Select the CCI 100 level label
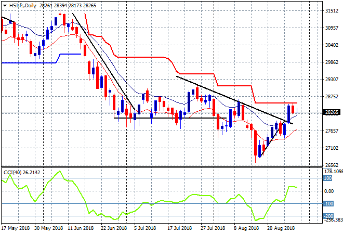This screenshot has width=343, height=234. 328,178
